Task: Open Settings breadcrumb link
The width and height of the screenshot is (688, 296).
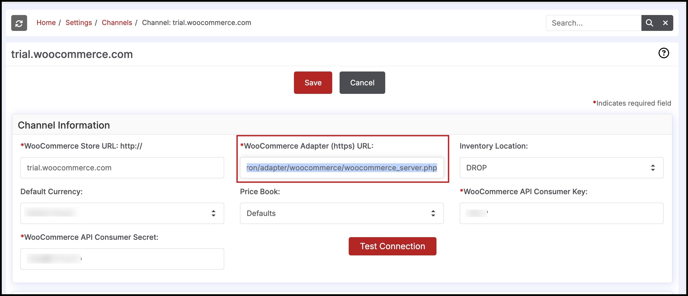Action: coord(79,23)
